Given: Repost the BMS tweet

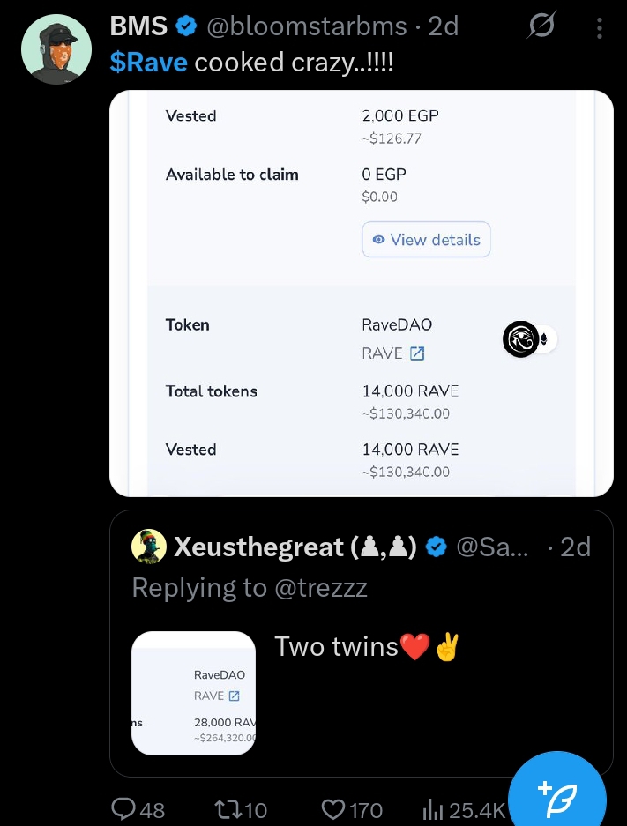Looking at the screenshot, I should (x=228, y=809).
